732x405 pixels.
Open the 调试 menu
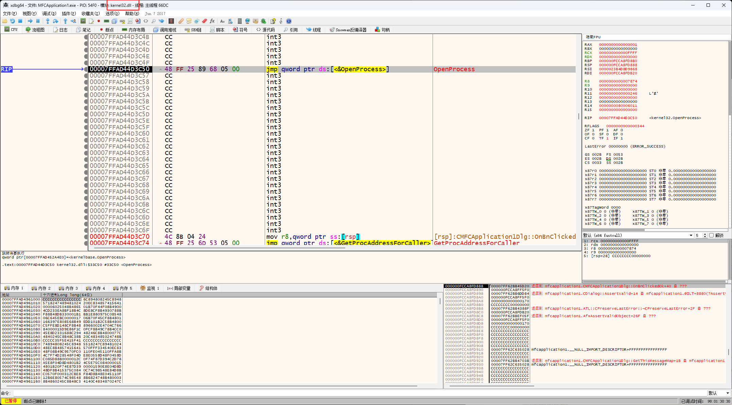(49, 14)
